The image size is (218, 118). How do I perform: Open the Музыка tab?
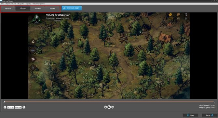click(x=52, y=8)
